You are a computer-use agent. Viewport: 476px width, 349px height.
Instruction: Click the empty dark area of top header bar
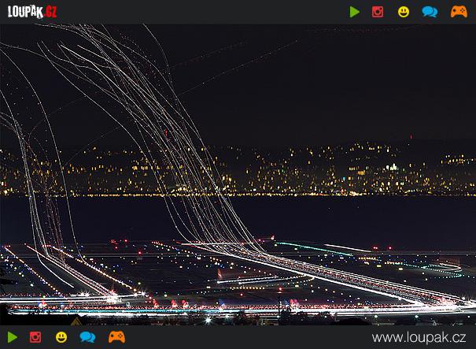[197, 12]
